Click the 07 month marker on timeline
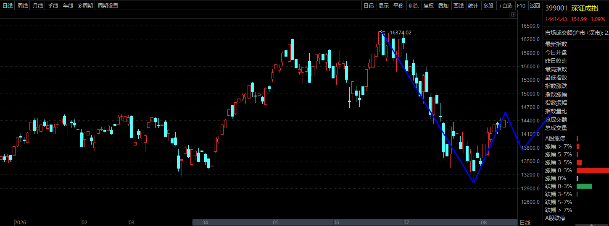This screenshot has width=609, height=226. [406, 223]
